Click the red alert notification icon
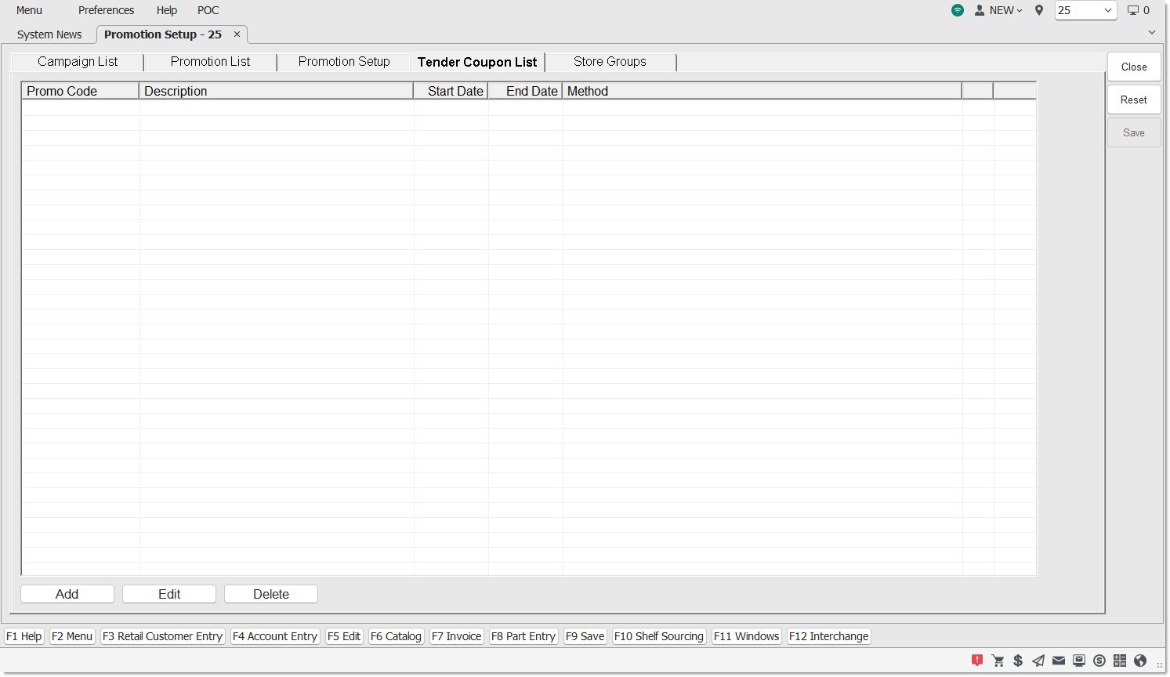The height and width of the screenshot is (677, 1170). [x=977, y=661]
